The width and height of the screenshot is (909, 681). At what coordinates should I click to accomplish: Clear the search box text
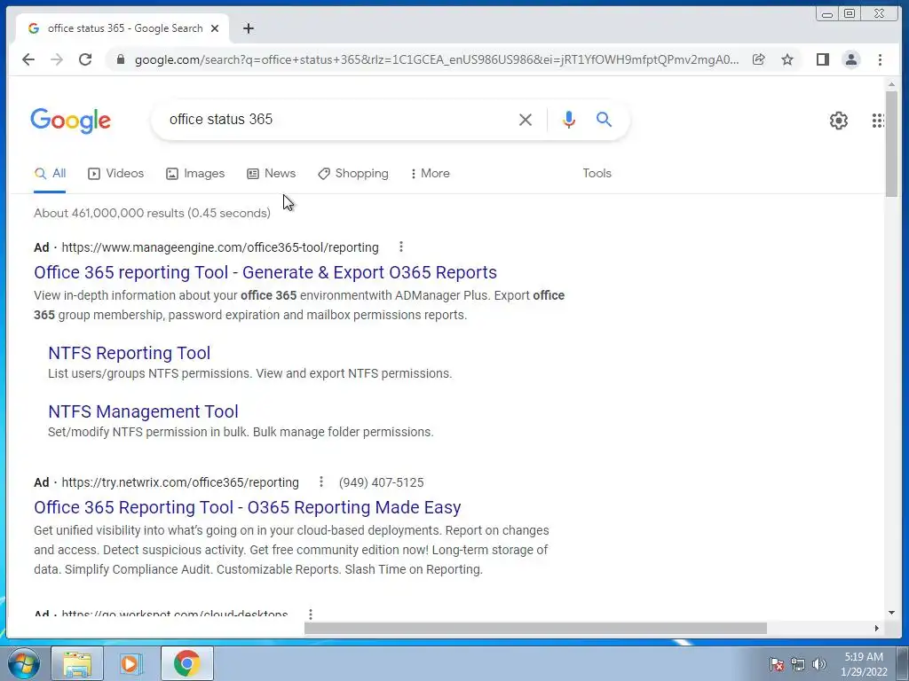(526, 120)
